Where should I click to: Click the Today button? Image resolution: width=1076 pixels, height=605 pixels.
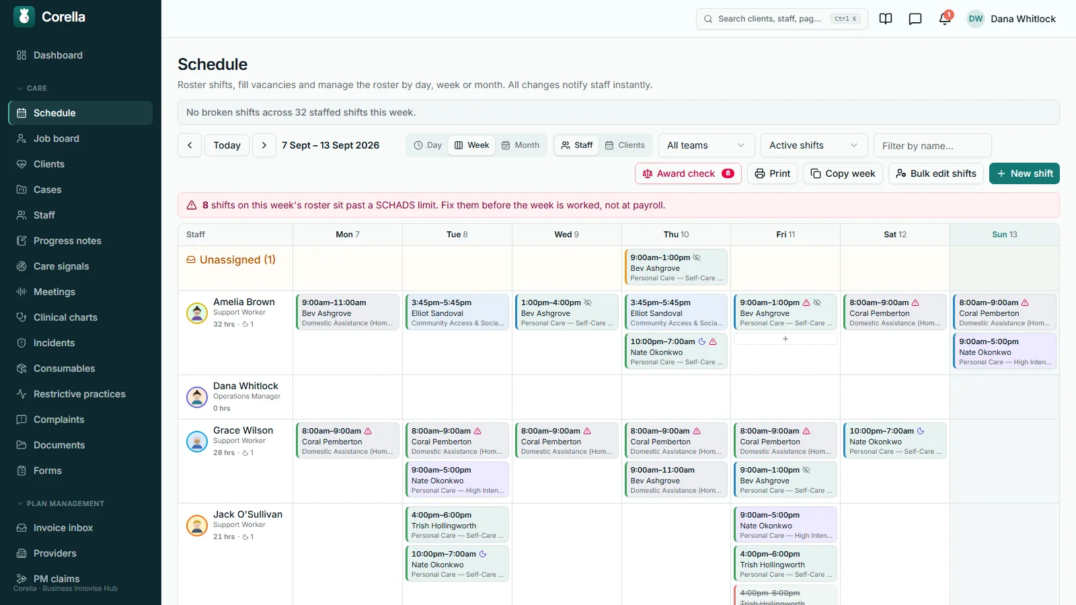[227, 145]
